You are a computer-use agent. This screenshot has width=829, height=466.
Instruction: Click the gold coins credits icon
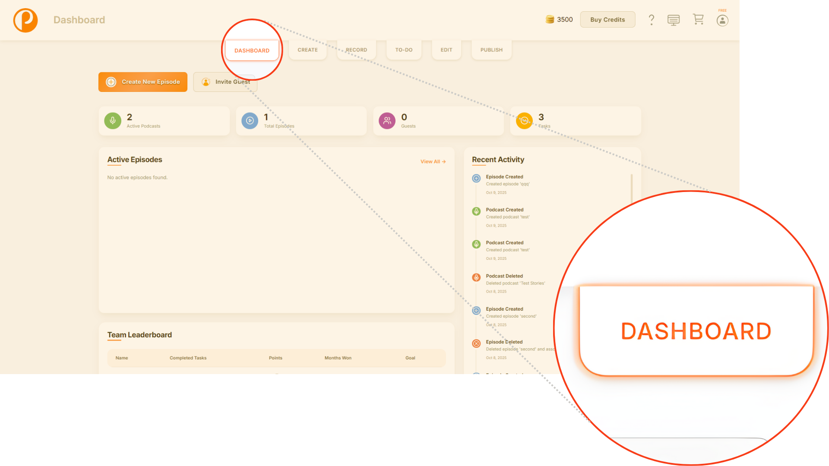tap(550, 19)
